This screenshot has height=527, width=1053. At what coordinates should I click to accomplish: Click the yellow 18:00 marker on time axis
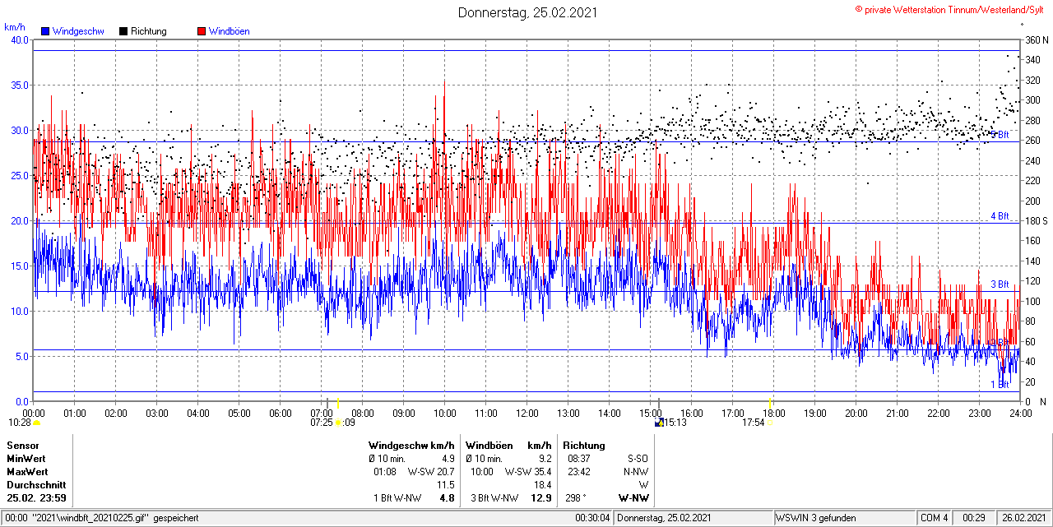pos(770,401)
